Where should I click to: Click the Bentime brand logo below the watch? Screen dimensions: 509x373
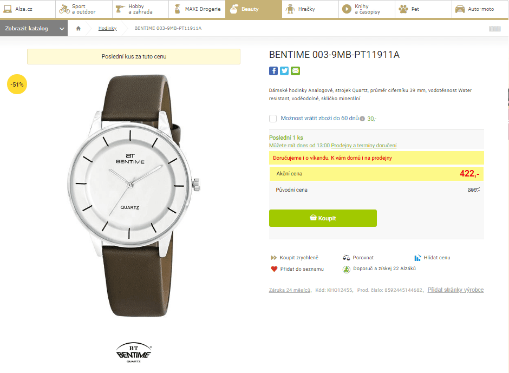134,353
